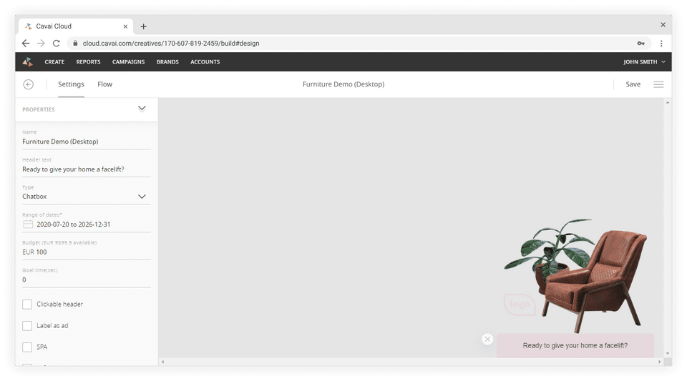
Task: Click the site lock icon in the address bar
Action: [x=75, y=44]
